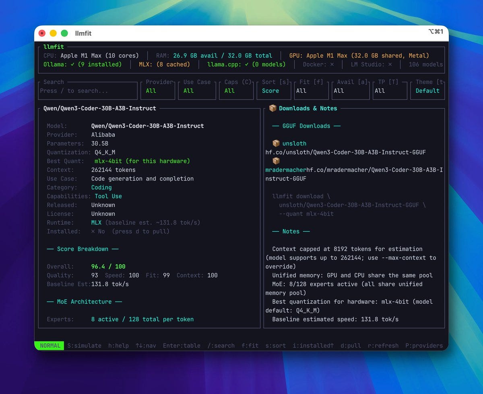Click the Capabilities value Tool Use

[108, 196]
